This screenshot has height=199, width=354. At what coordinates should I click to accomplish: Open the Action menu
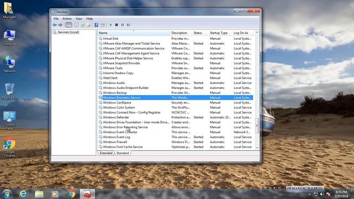click(x=67, y=18)
